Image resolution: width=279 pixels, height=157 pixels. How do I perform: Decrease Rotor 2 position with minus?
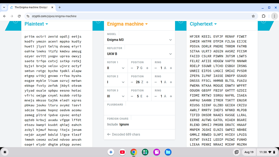[132, 82]
